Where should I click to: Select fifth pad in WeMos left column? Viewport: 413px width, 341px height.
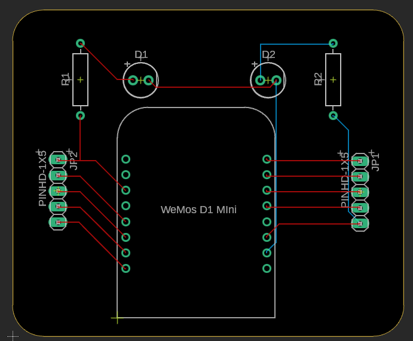tap(126, 222)
